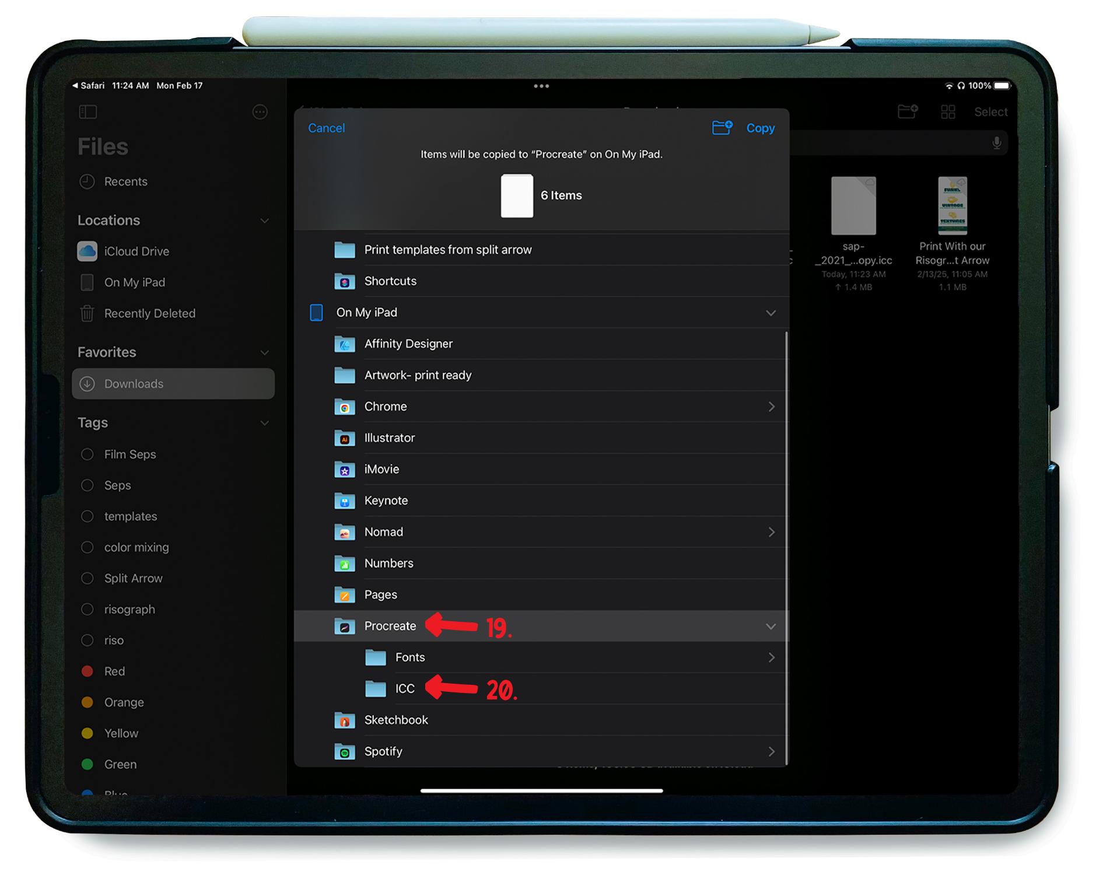Tap the folder list scrollbar
This screenshot has width=1117, height=875.
(x=786, y=547)
